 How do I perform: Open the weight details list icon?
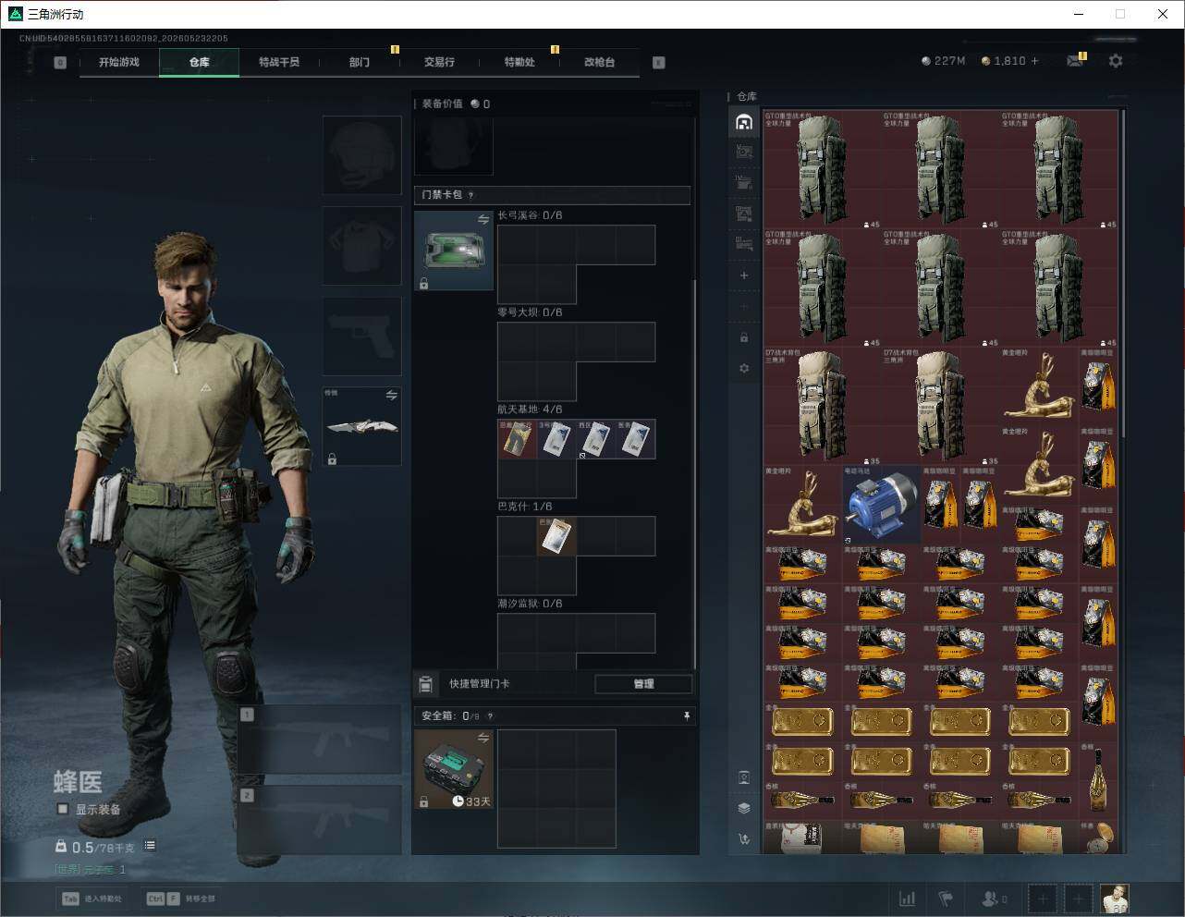pos(150,846)
